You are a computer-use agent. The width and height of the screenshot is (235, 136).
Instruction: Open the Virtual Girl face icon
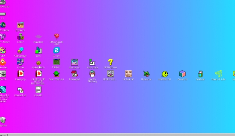tap(129, 74)
